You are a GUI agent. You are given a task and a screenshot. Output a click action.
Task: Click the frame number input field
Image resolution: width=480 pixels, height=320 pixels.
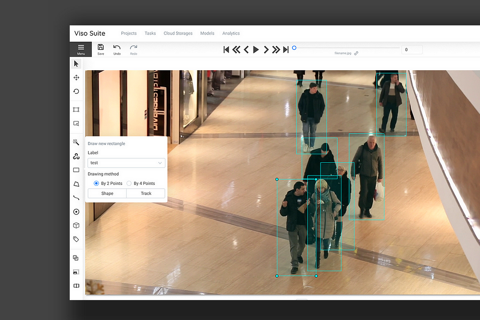[x=412, y=50]
